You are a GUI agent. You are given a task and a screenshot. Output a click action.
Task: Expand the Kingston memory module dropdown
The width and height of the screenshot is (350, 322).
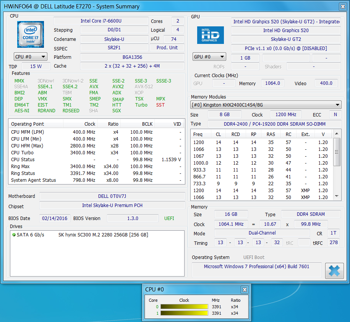pos(266,105)
